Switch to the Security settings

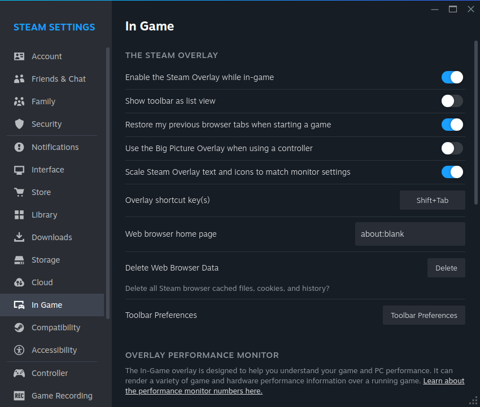pyautogui.click(x=52, y=124)
